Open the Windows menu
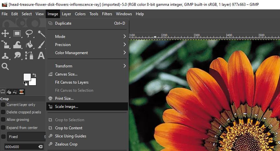The height and width of the screenshot is (151, 280). [124, 14]
